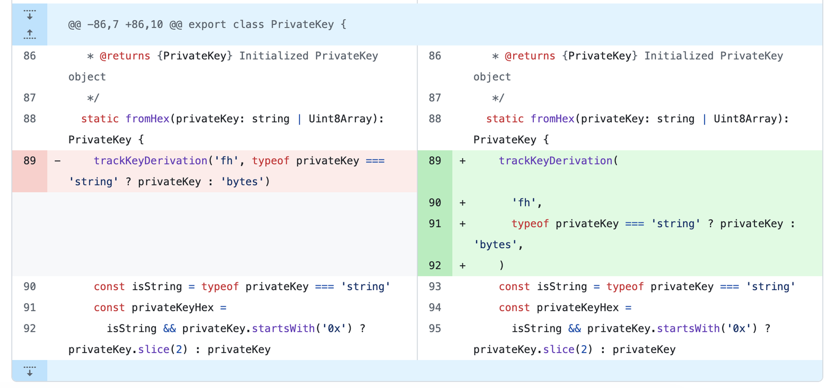Select new-file line number 86
This screenshot has height=388, width=832.
click(x=435, y=56)
